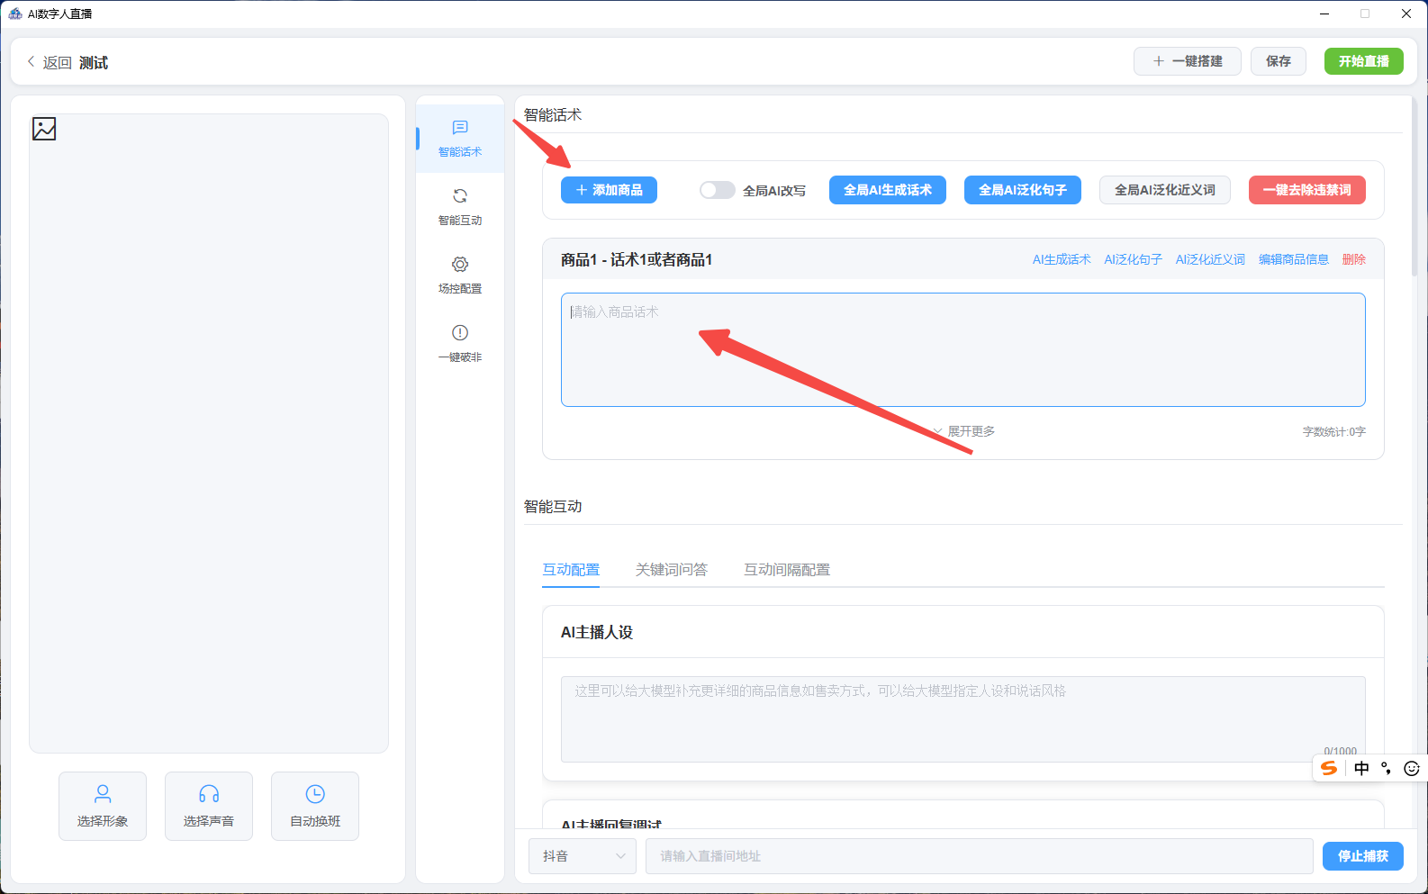The width and height of the screenshot is (1428, 894).
Task: Click the 一键去除违禁词 red button
Action: (1306, 190)
